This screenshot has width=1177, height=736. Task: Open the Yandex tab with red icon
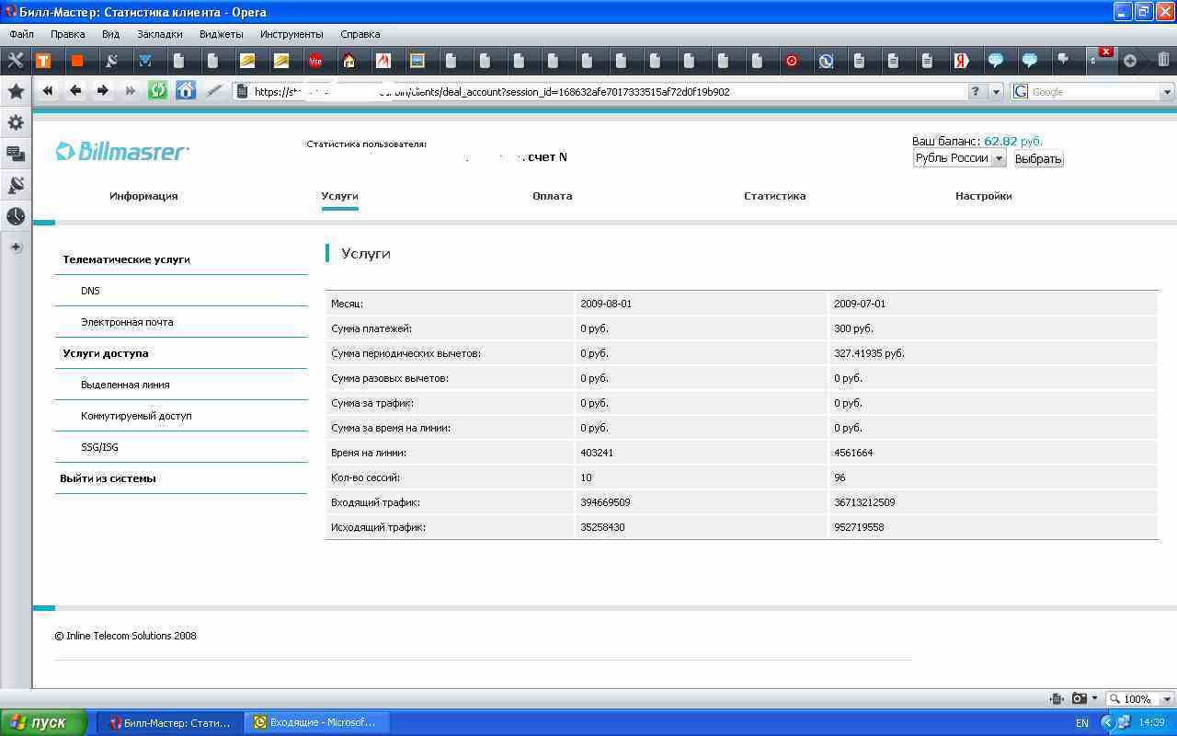tap(961, 61)
